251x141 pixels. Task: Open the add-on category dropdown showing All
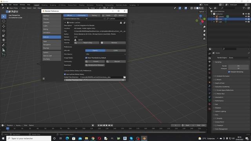(95, 19)
